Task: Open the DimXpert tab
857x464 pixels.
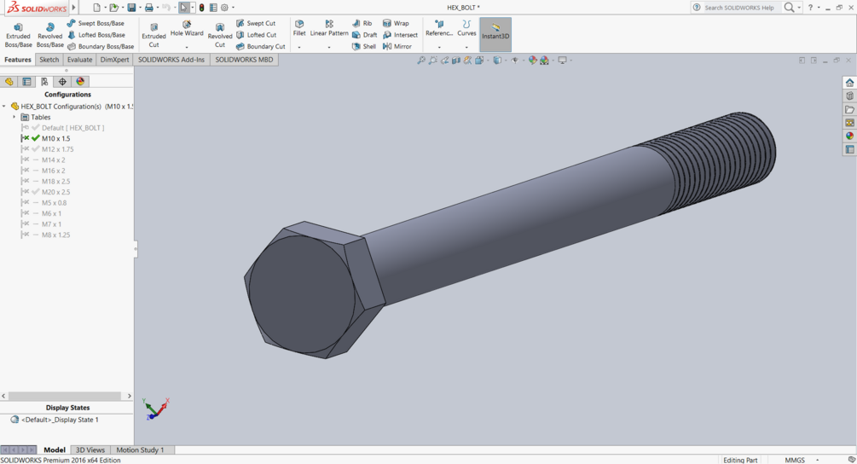Action: coord(114,60)
